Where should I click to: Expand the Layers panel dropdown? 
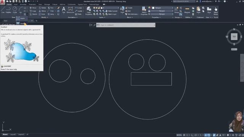[102, 18]
